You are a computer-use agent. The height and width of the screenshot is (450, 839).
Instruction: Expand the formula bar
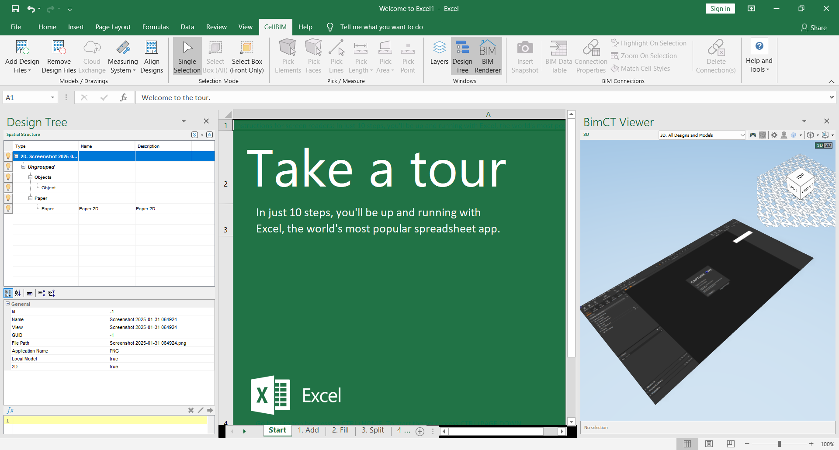click(x=831, y=97)
